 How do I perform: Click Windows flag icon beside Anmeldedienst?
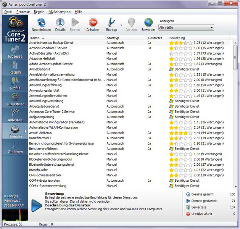pos(171,69)
